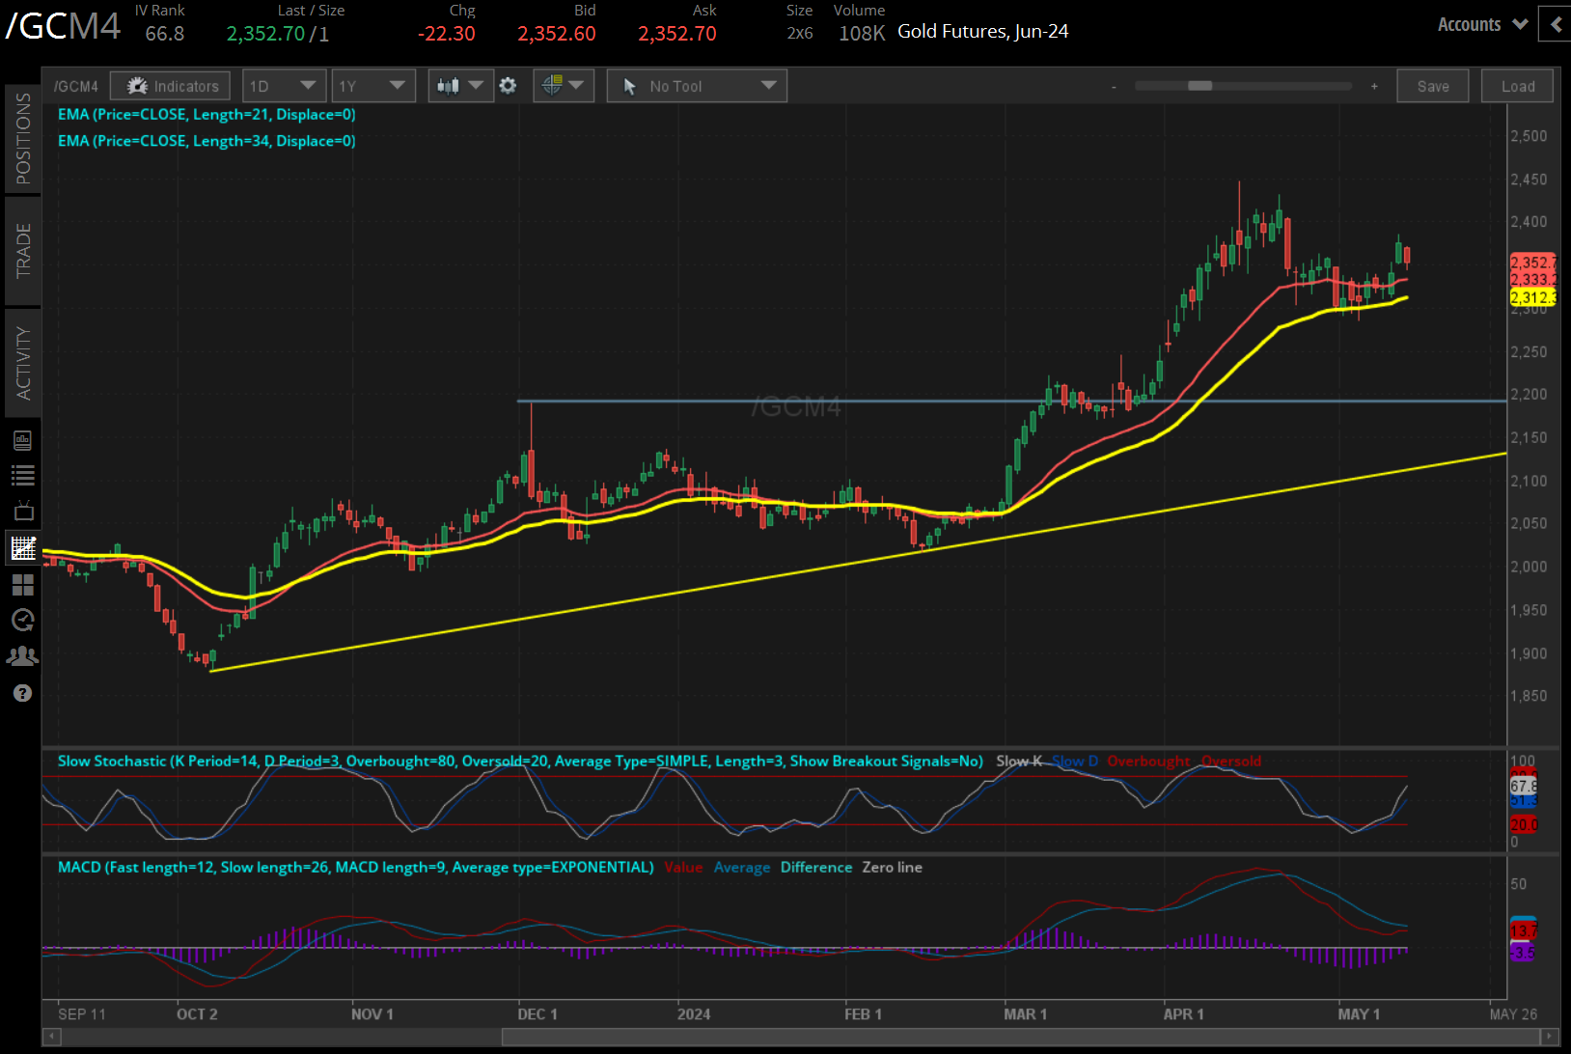Open the community people icon
This screenshot has width=1571, height=1054.
[x=22, y=656]
